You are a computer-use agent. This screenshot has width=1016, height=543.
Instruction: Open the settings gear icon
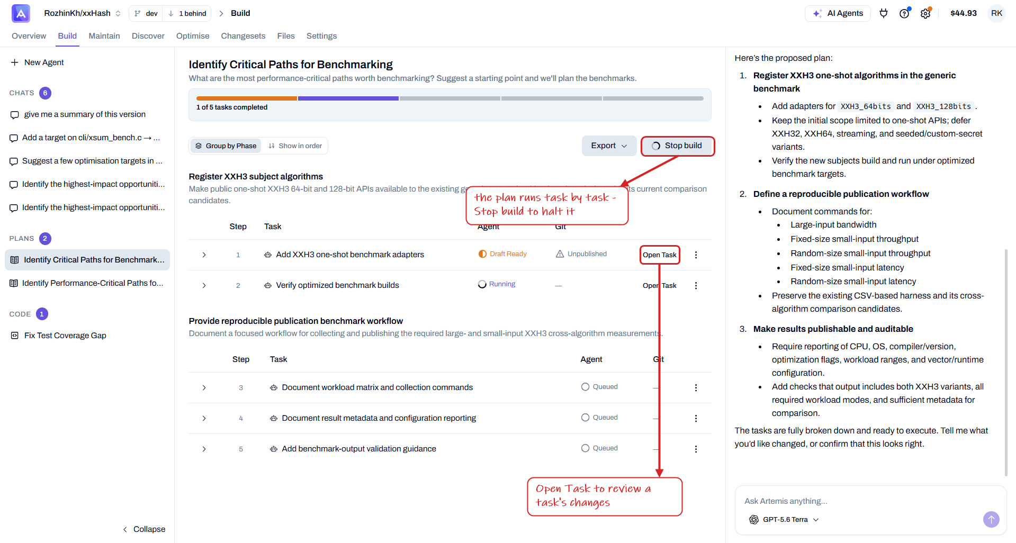925,13
